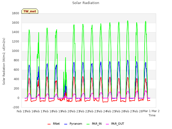Viewport: 172px width, 129px height.
Task: Click the 1600 y-axis tick label
Action: (x=16, y=23)
